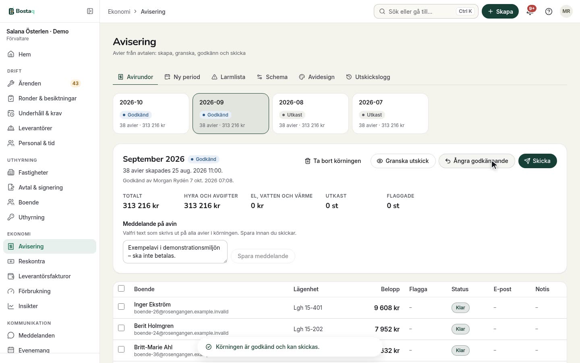Click the Meddelande på avin text area
Viewport: 580px width, 363px height.
click(175, 252)
